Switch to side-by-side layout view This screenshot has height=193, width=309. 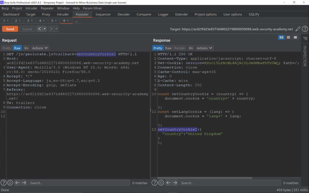pyautogui.click(x=281, y=38)
